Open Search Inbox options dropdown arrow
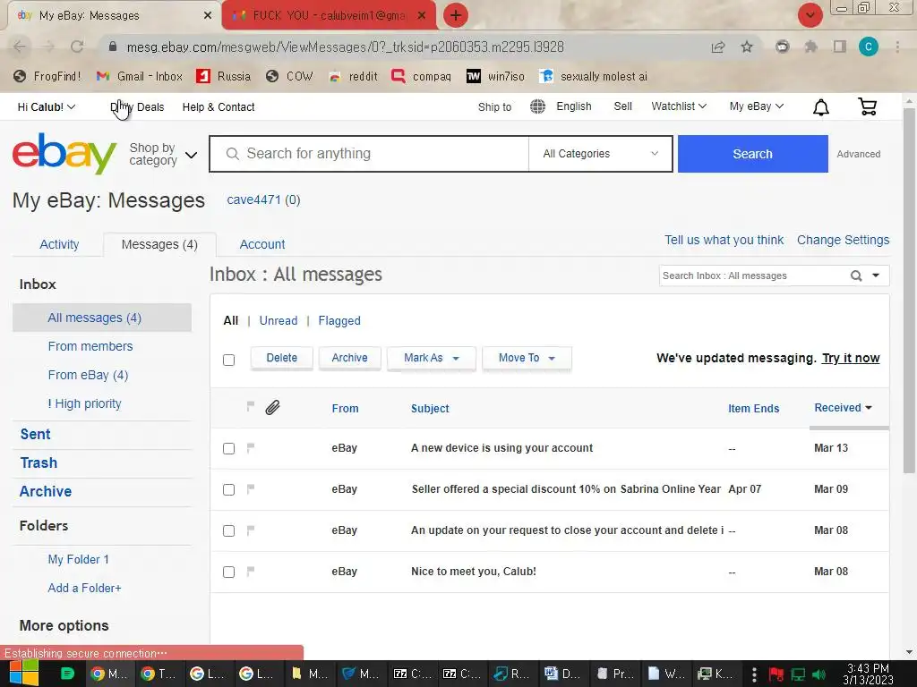The height and width of the screenshot is (687, 917). point(876,276)
